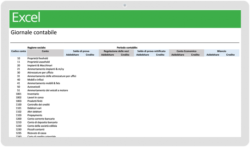This screenshot has width=250, height=147.
Task: Click the 'Regolazione delle voci' group header
Action: point(116,51)
